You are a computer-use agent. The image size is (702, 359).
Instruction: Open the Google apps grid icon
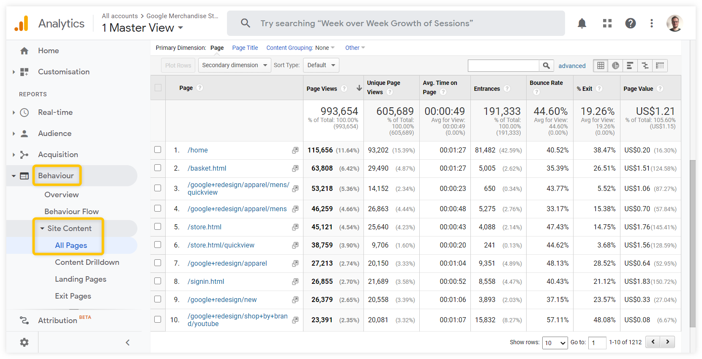coord(607,24)
